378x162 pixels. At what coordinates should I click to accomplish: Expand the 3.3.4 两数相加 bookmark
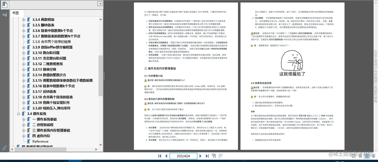24,20
